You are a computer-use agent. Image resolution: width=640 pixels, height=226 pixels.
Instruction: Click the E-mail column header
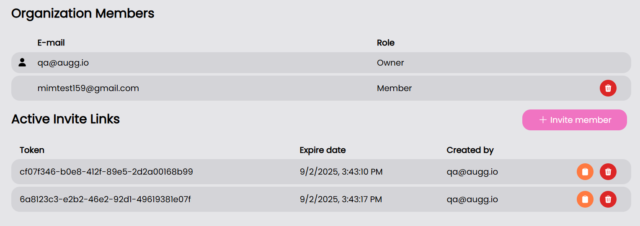[x=51, y=43]
